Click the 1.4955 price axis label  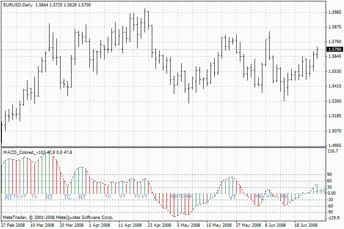(x=334, y=146)
